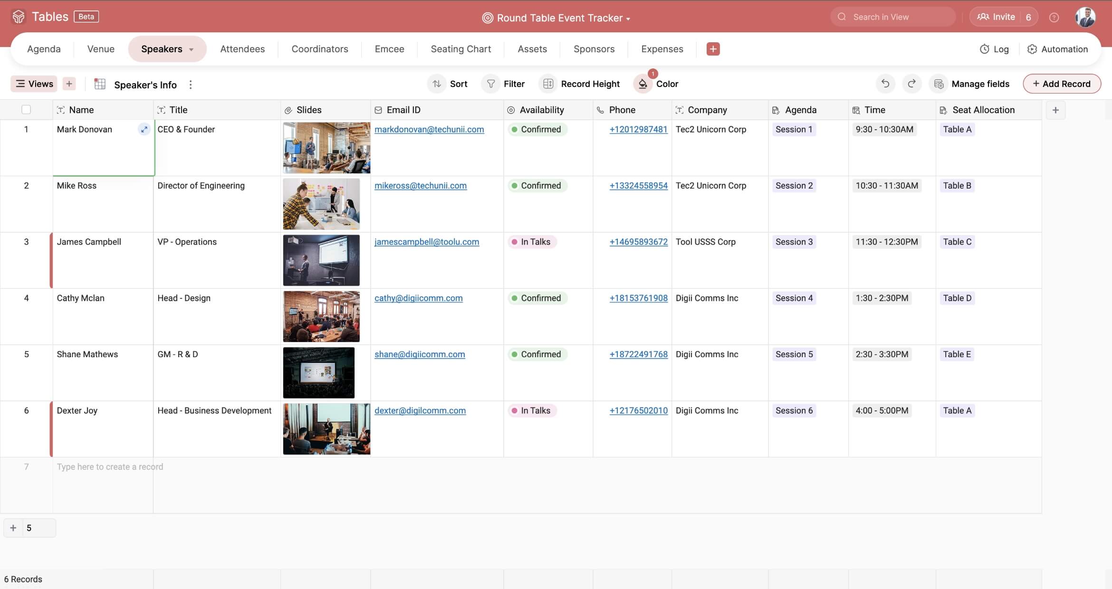
Task: Expand Mark Donovan record icon
Action: pos(144,129)
